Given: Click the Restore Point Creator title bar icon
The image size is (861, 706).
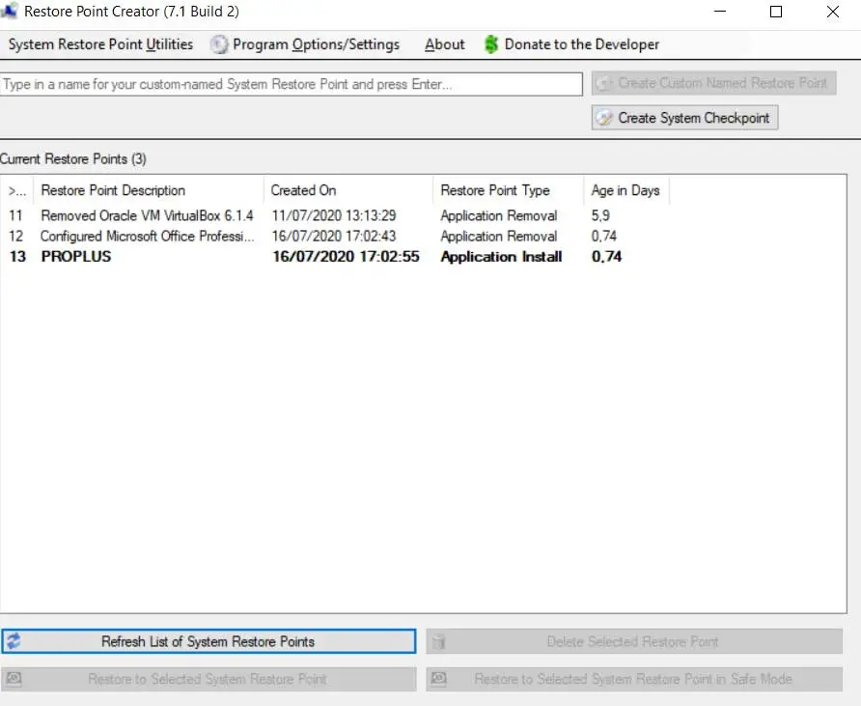Looking at the screenshot, I should tap(10, 11).
